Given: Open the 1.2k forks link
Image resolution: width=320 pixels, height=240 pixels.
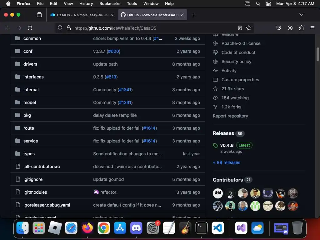Looking at the screenshot, I should pos(231,107).
